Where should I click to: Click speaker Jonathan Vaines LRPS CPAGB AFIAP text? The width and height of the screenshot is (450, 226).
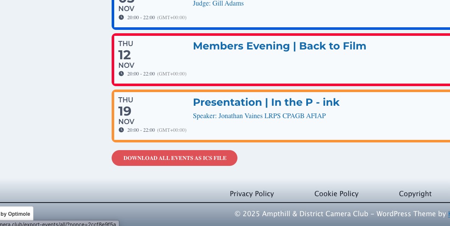tap(259, 116)
